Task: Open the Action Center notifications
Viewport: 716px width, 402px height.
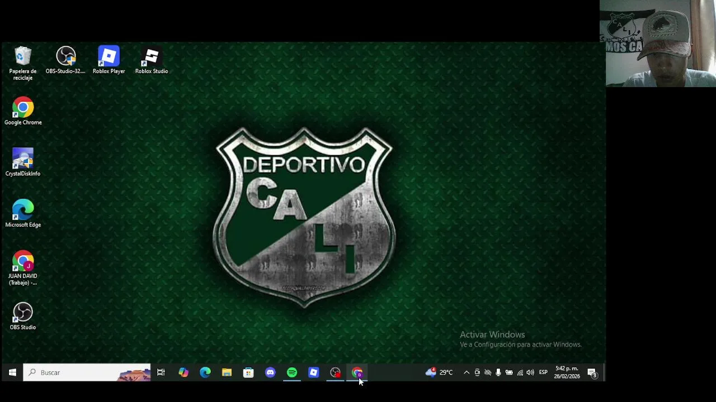Action: (592, 373)
